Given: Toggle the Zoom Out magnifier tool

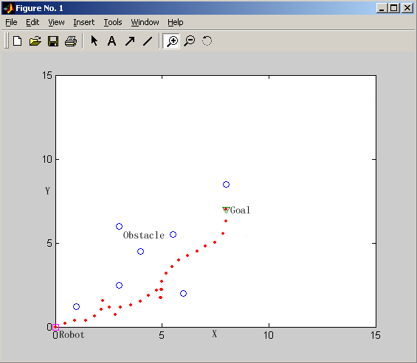Looking at the screenshot, I should pyautogui.click(x=190, y=41).
